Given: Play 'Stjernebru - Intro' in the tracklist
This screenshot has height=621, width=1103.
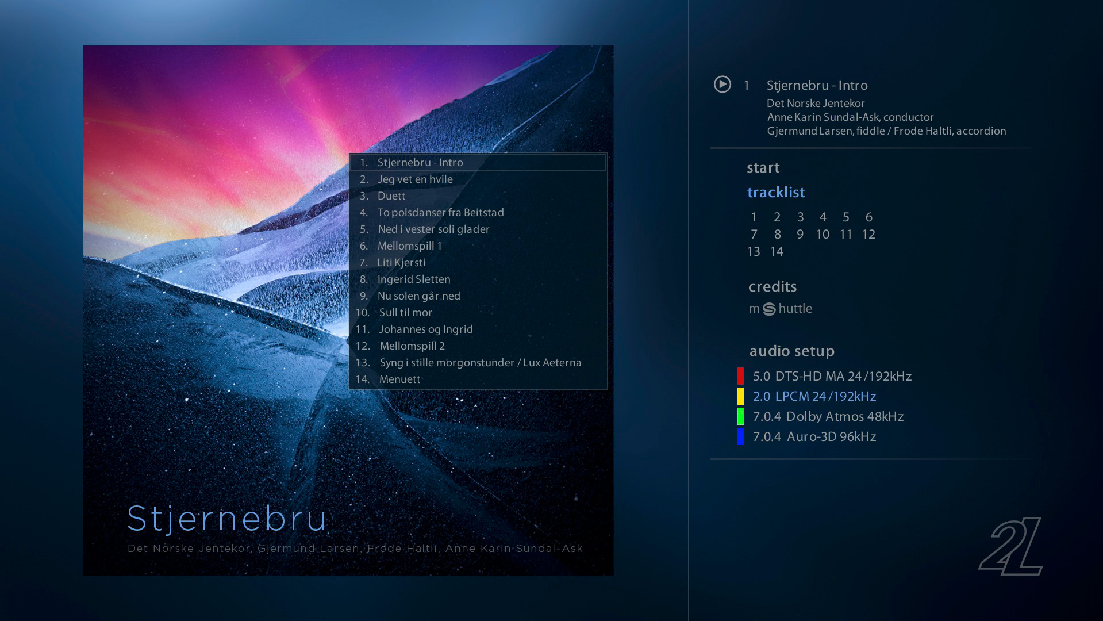Looking at the screenshot, I should 478,163.
